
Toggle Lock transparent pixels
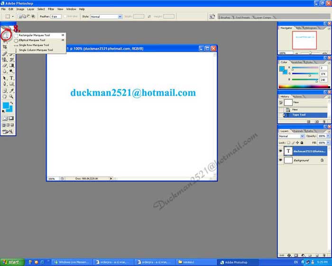tap(288, 142)
